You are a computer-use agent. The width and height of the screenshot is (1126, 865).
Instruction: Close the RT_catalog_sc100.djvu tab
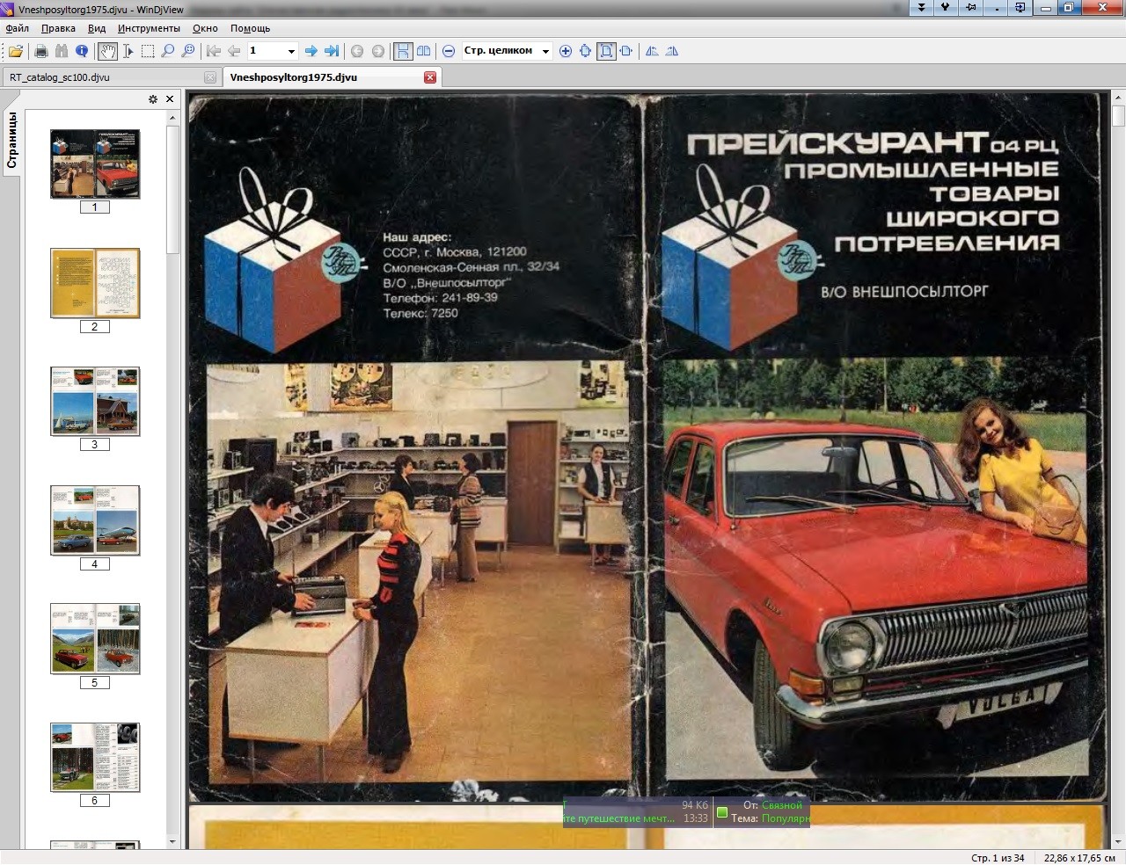210,77
